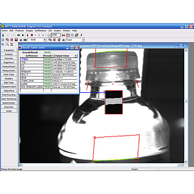Click the pointer arrow tool icon
The width and height of the screenshot is (194, 194).
[x=3, y=44]
